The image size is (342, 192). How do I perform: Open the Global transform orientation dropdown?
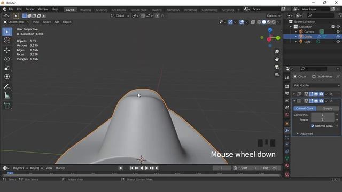[x=120, y=15]
